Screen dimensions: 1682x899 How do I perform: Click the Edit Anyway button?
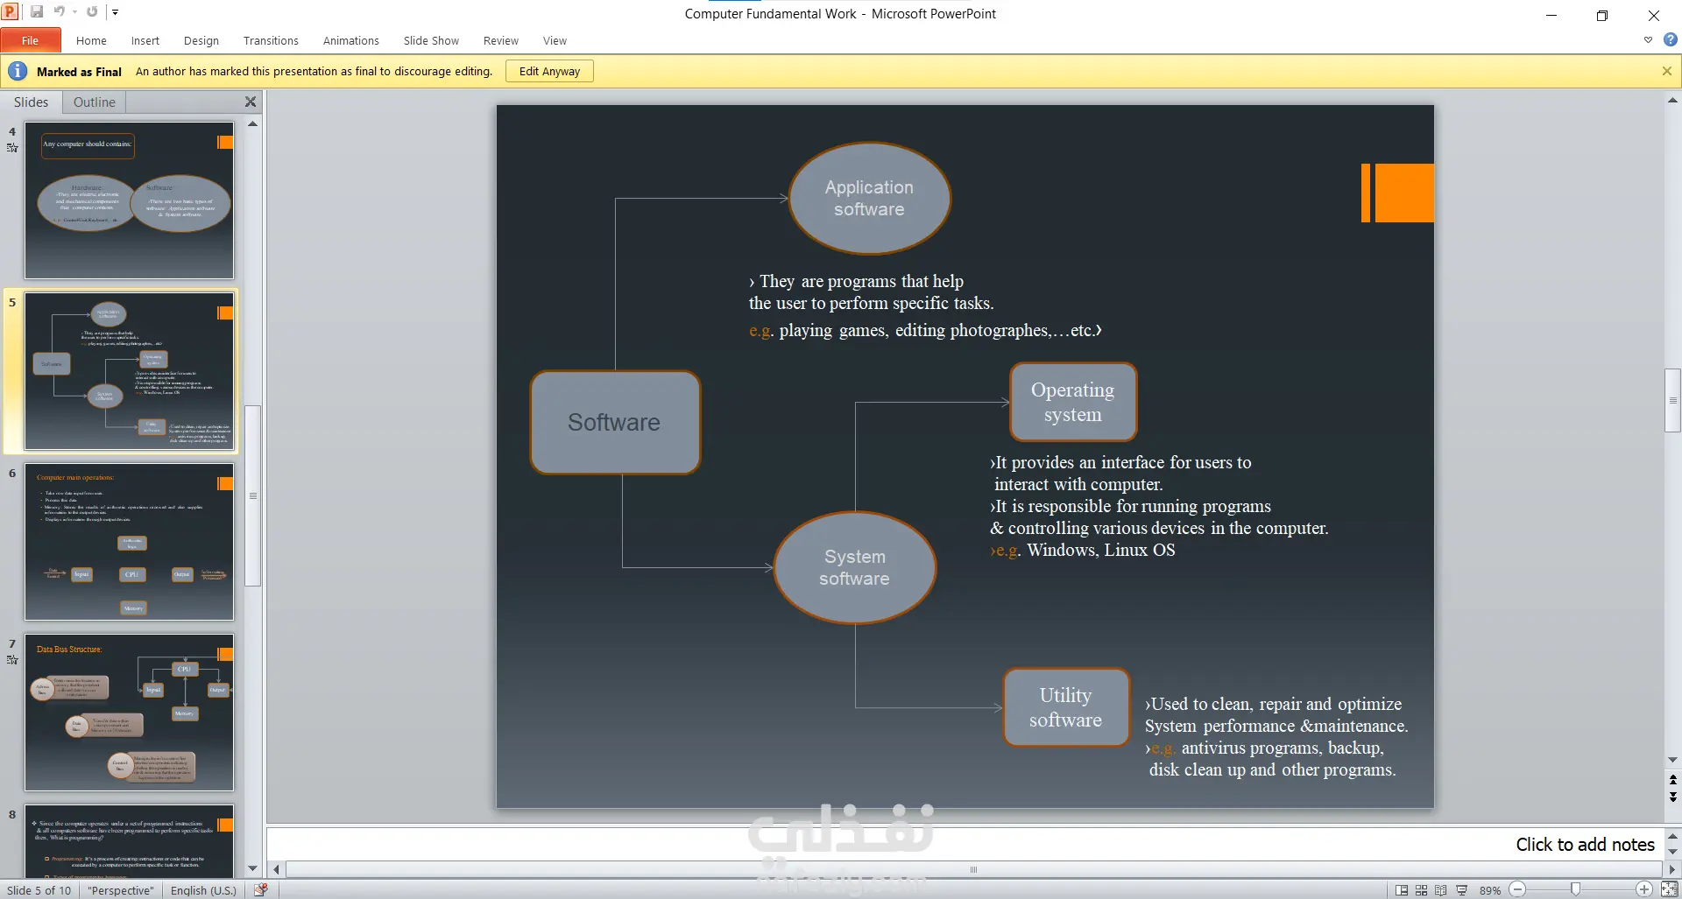(549, 71)
